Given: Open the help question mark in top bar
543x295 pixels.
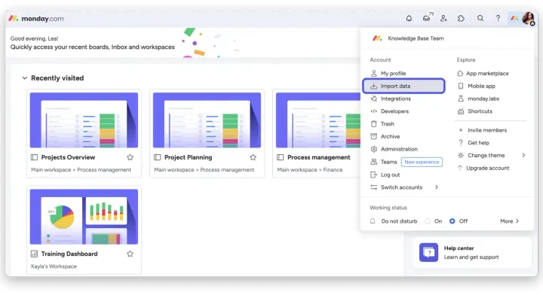Looking at the screenshot, I should [498, 18].
